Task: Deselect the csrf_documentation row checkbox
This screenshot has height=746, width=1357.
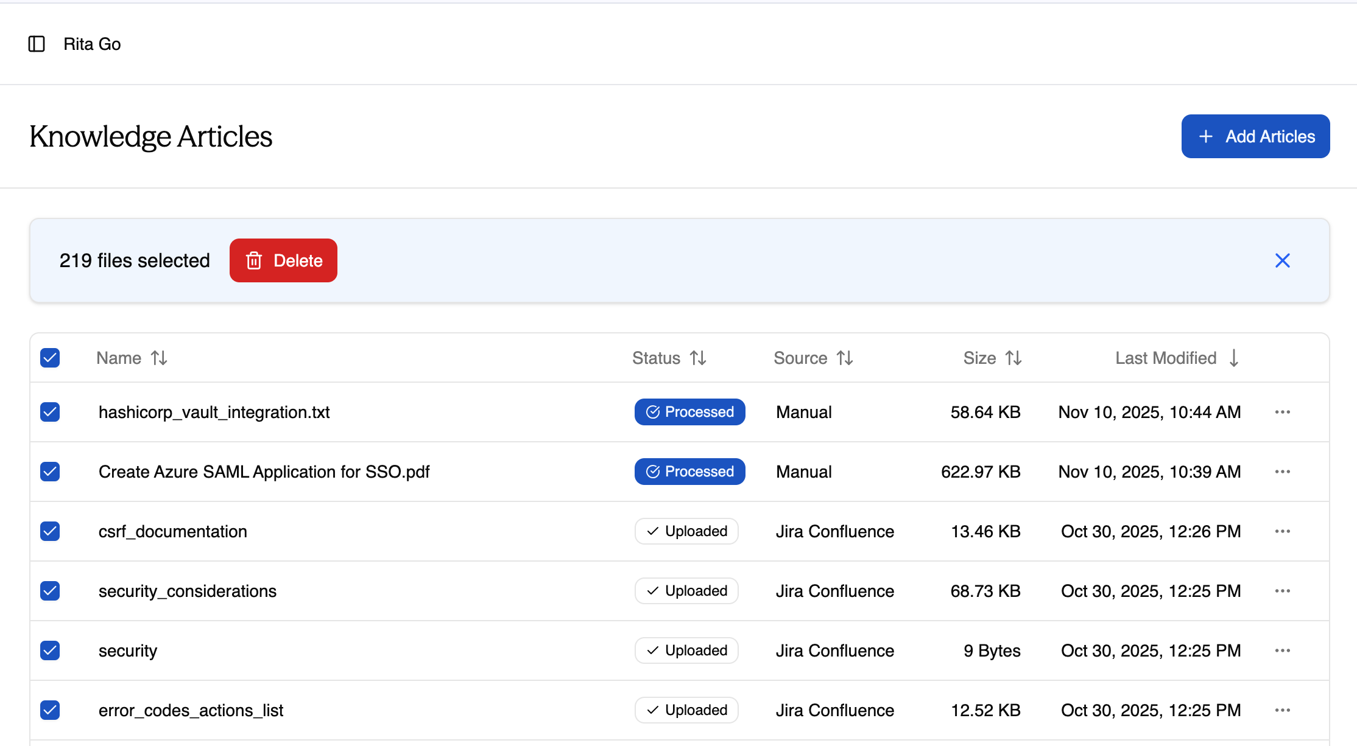Action: click(x=50, y=531)
